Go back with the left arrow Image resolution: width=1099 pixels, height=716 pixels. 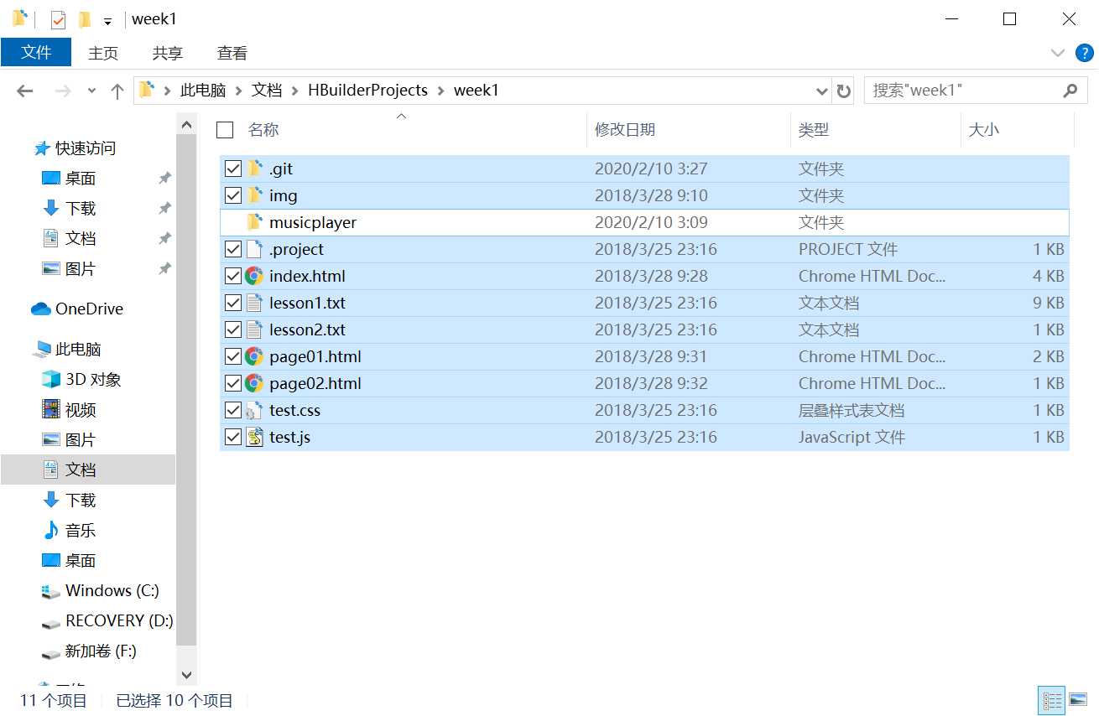pos(25,91)
